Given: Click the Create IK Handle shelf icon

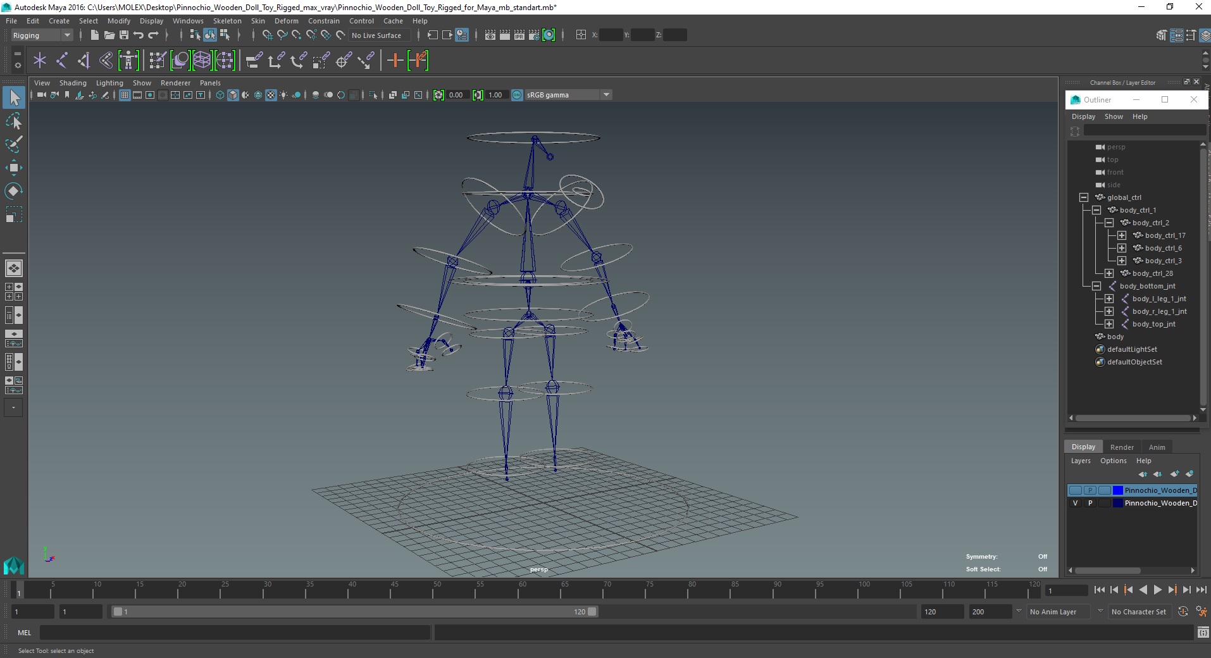Looking at the screenshot, I should (x=84, y=61).
